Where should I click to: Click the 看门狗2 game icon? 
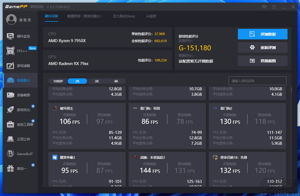pos(215,108)
